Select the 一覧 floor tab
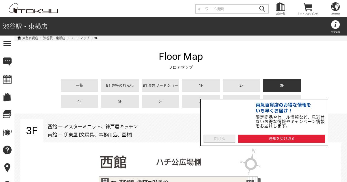Viewport: 347px width, 182px height. click(80, 86)
